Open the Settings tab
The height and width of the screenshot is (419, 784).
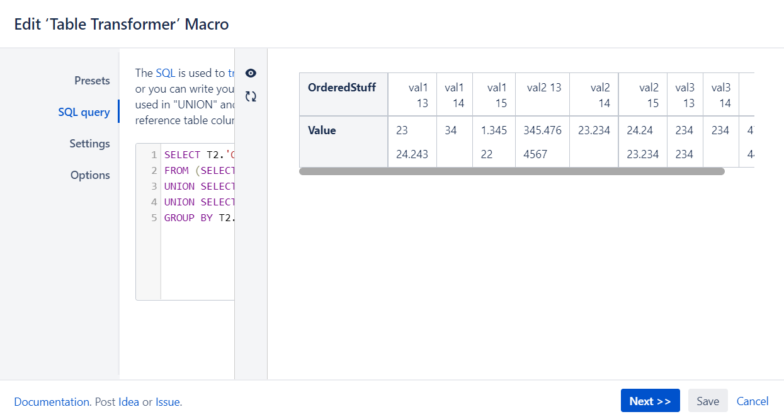89,144
